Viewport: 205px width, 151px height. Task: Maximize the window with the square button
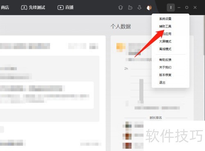pos(187,7)
